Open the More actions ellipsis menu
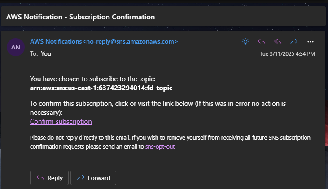This screenshot has width=328, height=189. [x=311, y=42]
